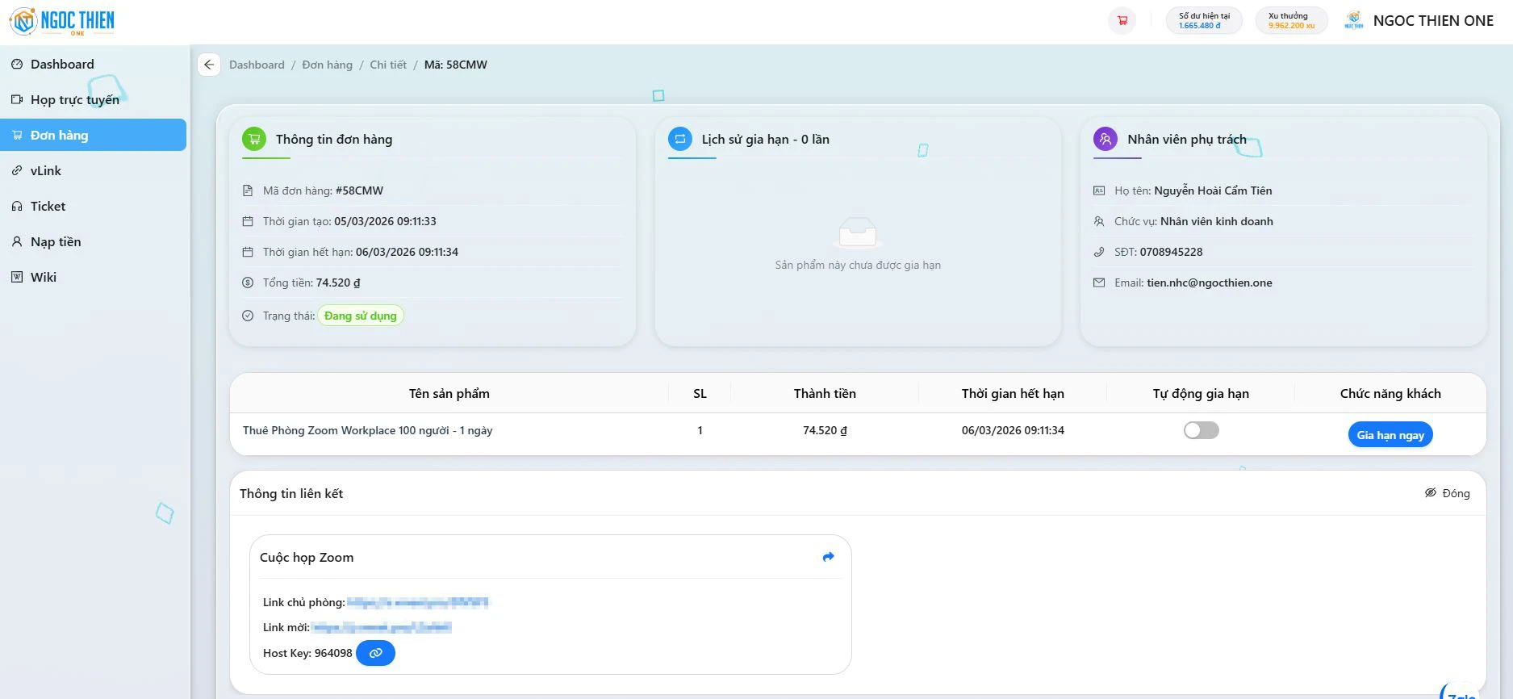Screen dimensions: 1513x699
Task: Click the Số dư hiện tại balance pill
Action: pyautogui.click(x=1203, y=21)
